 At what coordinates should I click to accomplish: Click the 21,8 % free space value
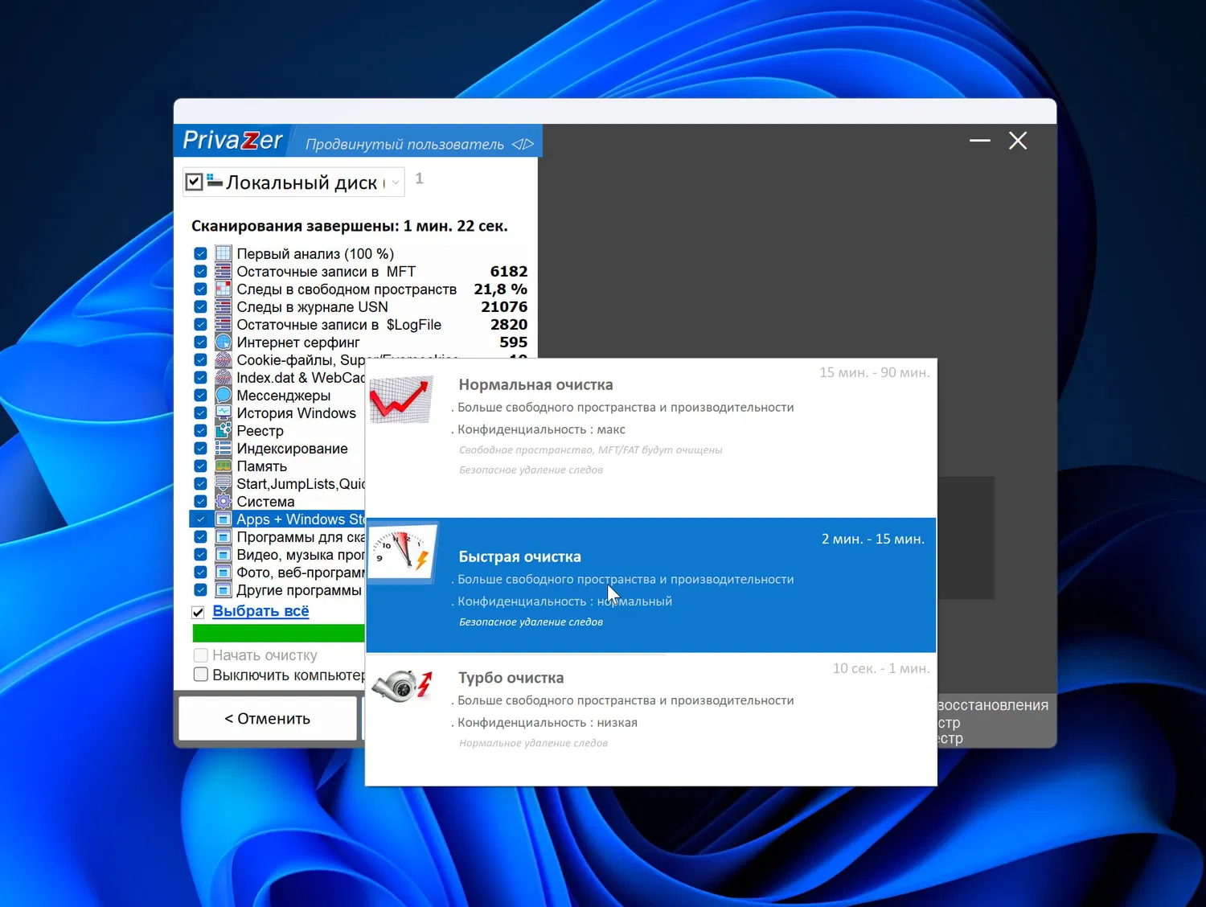click(500, 289)
